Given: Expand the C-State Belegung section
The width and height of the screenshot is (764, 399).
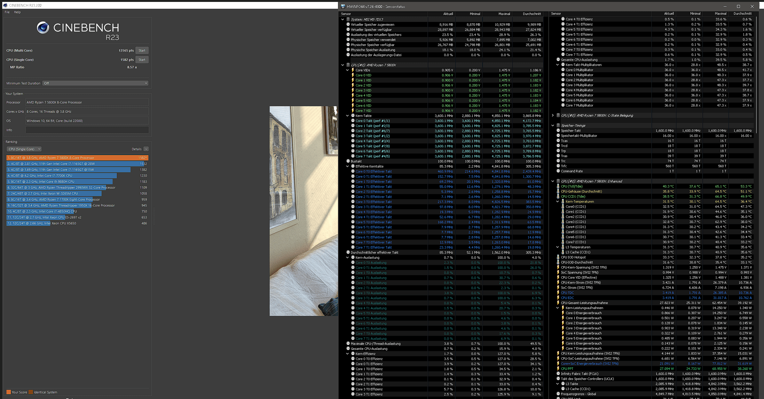Looking at the screenshot, I should tap(553, 116).
